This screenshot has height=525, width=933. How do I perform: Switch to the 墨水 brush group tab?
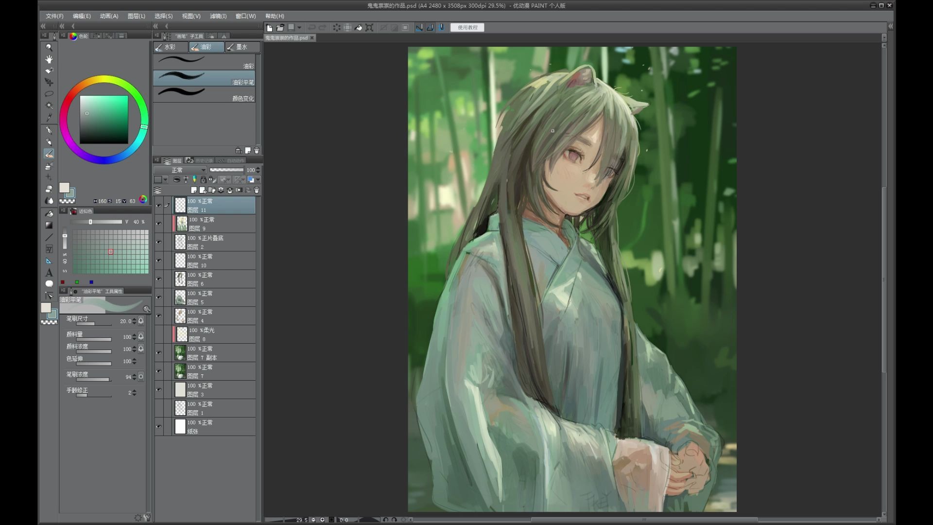point(242,47)
